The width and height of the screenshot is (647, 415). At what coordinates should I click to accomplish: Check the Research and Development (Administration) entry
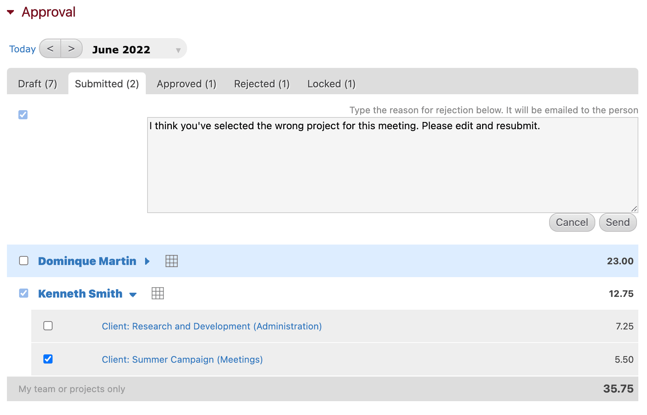coord(48,326)
